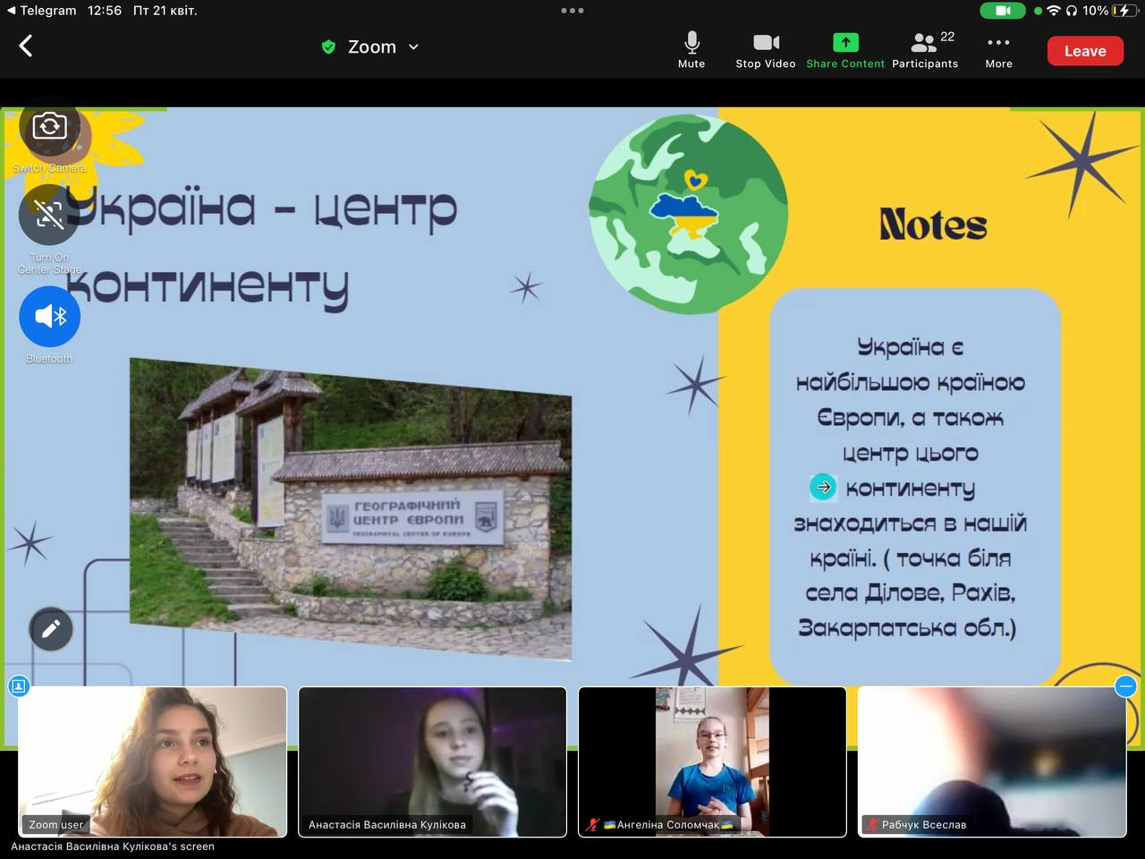Return to Telegram via the status bar link

(x=40, y=11)
